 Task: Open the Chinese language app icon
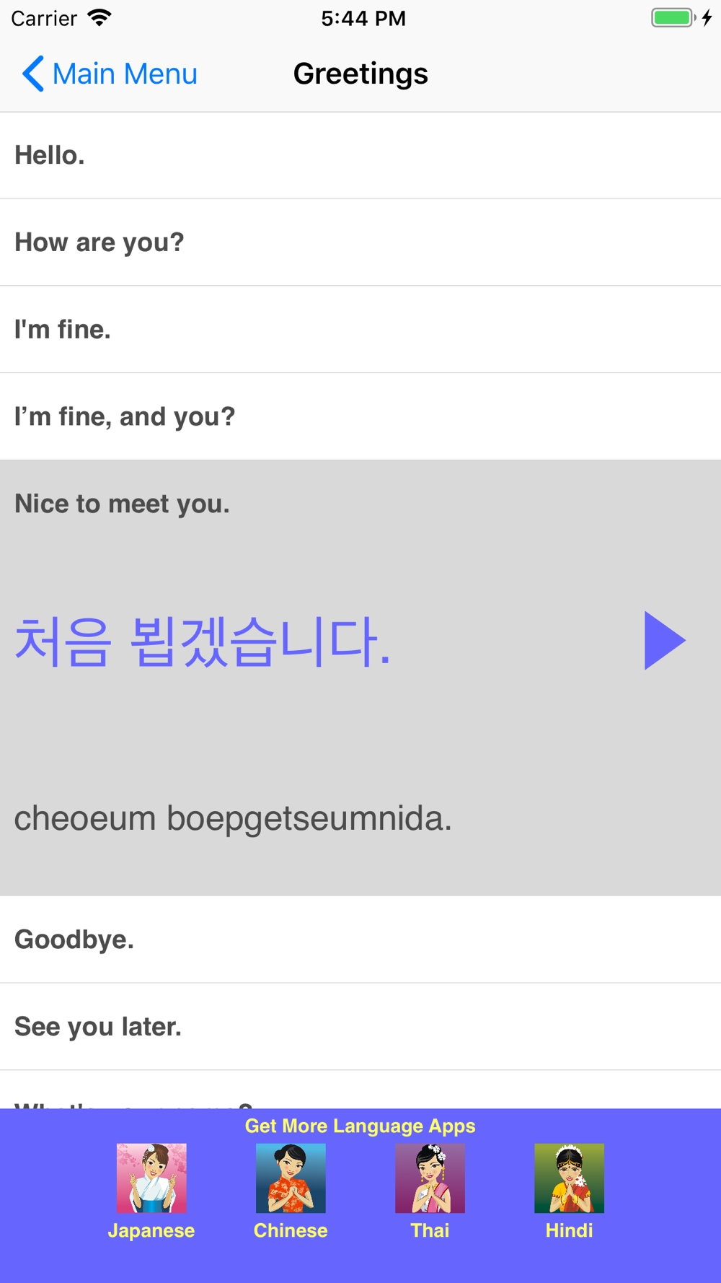pyautogui.click(x=291, y=1178)
